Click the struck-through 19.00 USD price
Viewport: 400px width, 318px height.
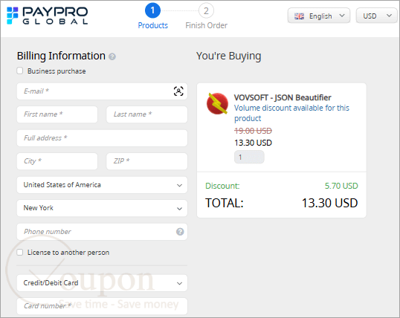(253, 131)
